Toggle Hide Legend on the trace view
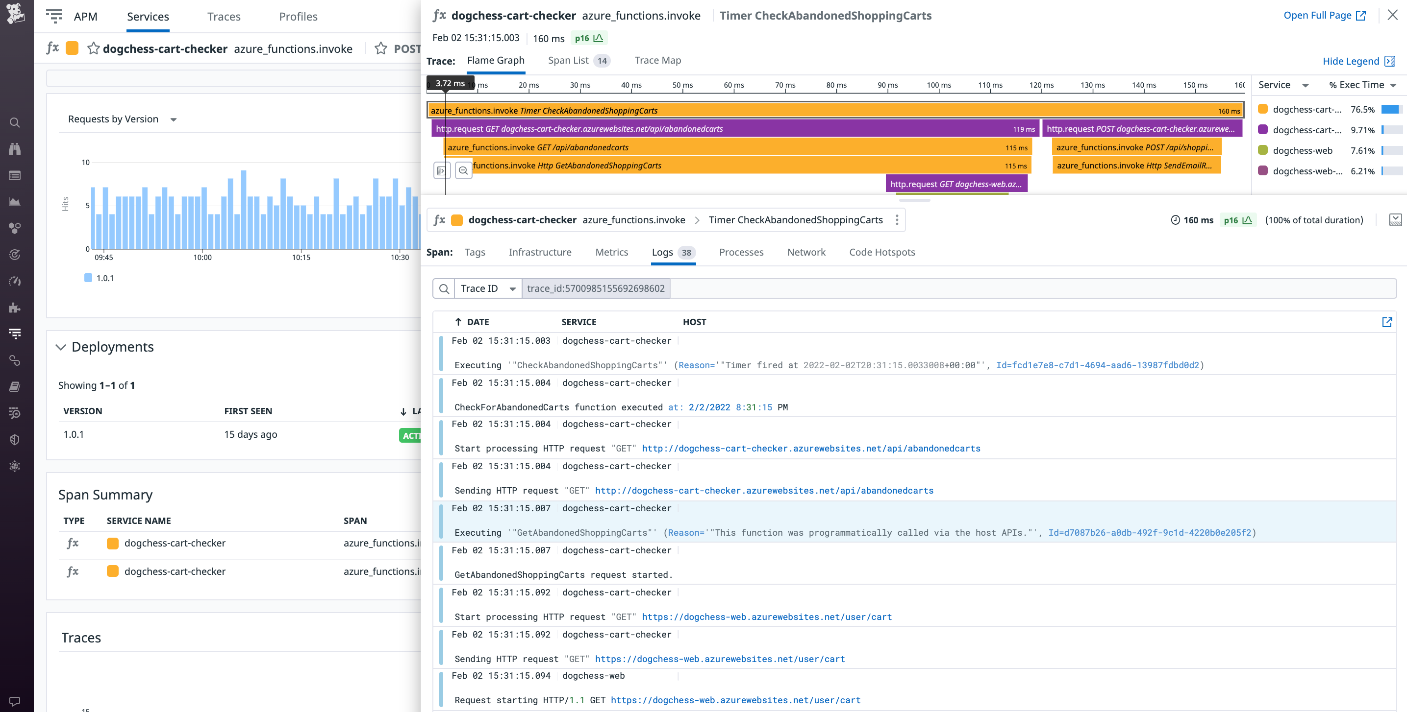Viewport: 1407px width, 712px height. (1353, 61)
